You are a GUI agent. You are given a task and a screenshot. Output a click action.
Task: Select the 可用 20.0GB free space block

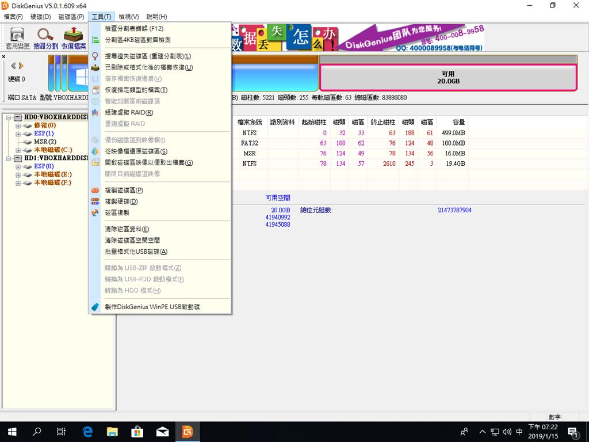(448, 78)
